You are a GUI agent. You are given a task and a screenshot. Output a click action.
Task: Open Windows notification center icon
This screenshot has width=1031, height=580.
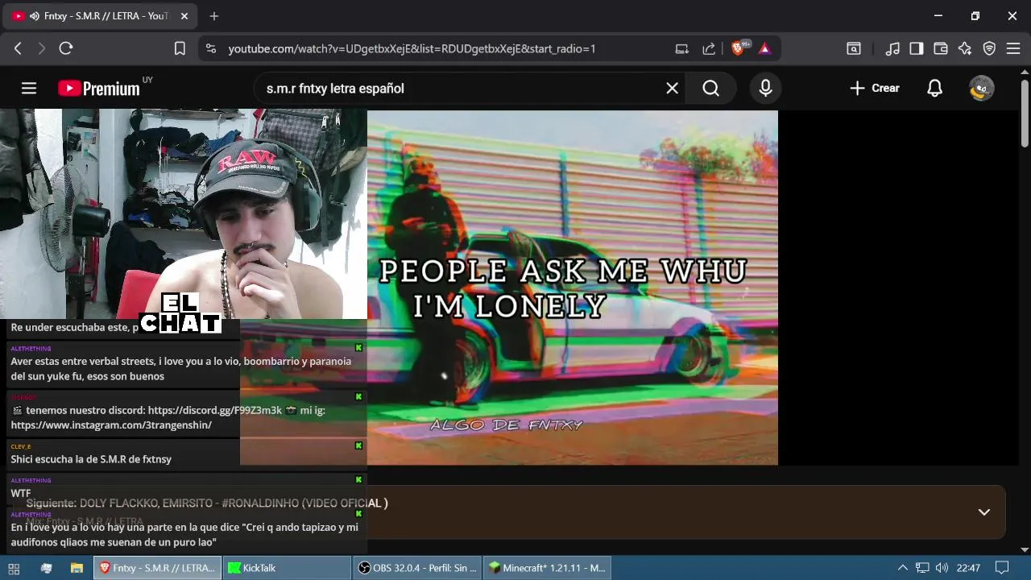pyautogui.click(x=1002, y=568)
